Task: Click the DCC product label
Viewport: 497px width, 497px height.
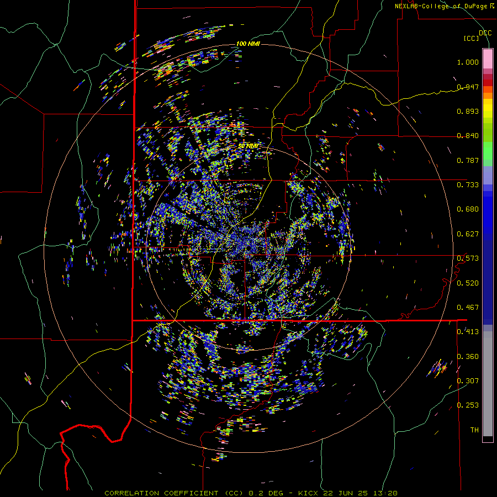Action: pyautogui.click(x=485, y=33)
